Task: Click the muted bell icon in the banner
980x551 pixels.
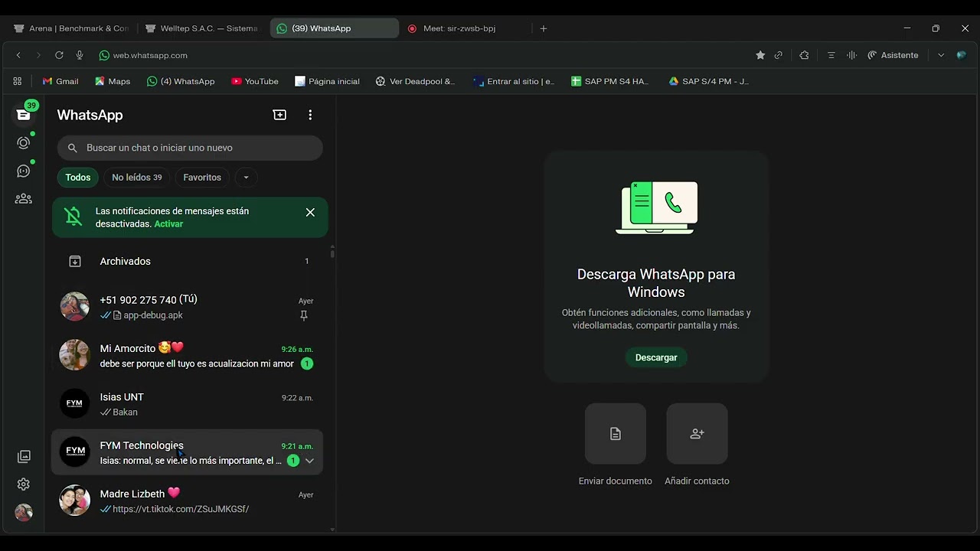Action: pos(73,217)
